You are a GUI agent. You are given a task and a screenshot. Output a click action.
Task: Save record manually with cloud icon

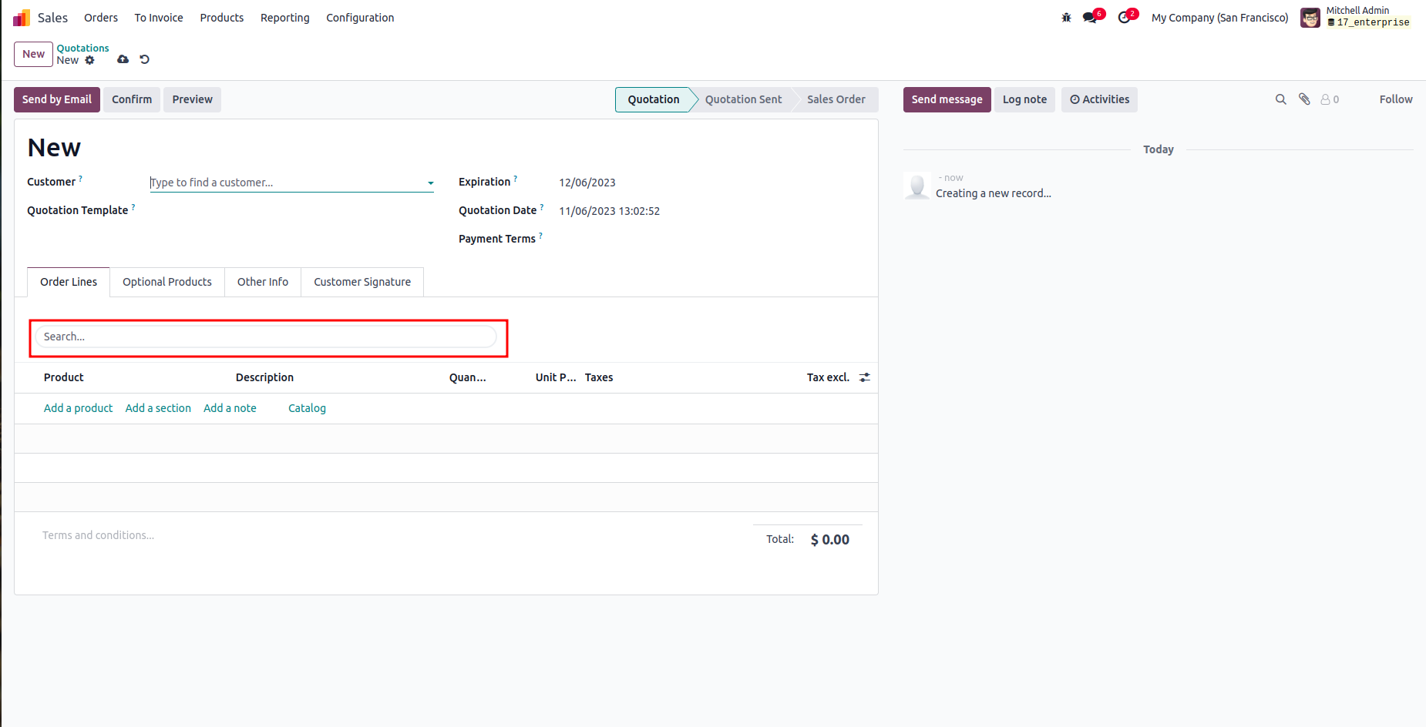(123, 59)
